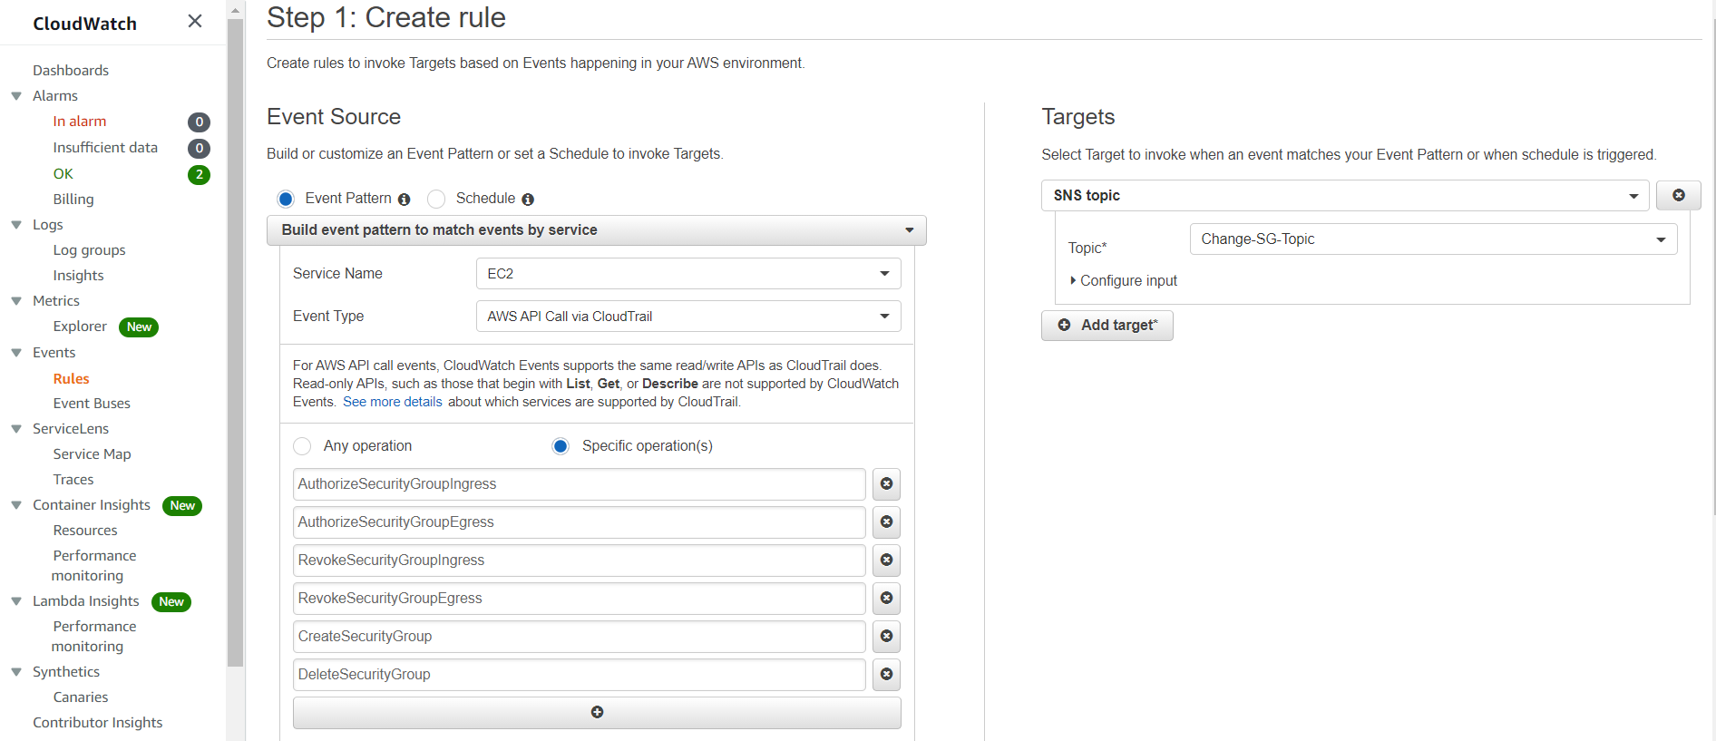
Task: Remove the DeleteSecurityGroup operation
Action: click(886, 675)
